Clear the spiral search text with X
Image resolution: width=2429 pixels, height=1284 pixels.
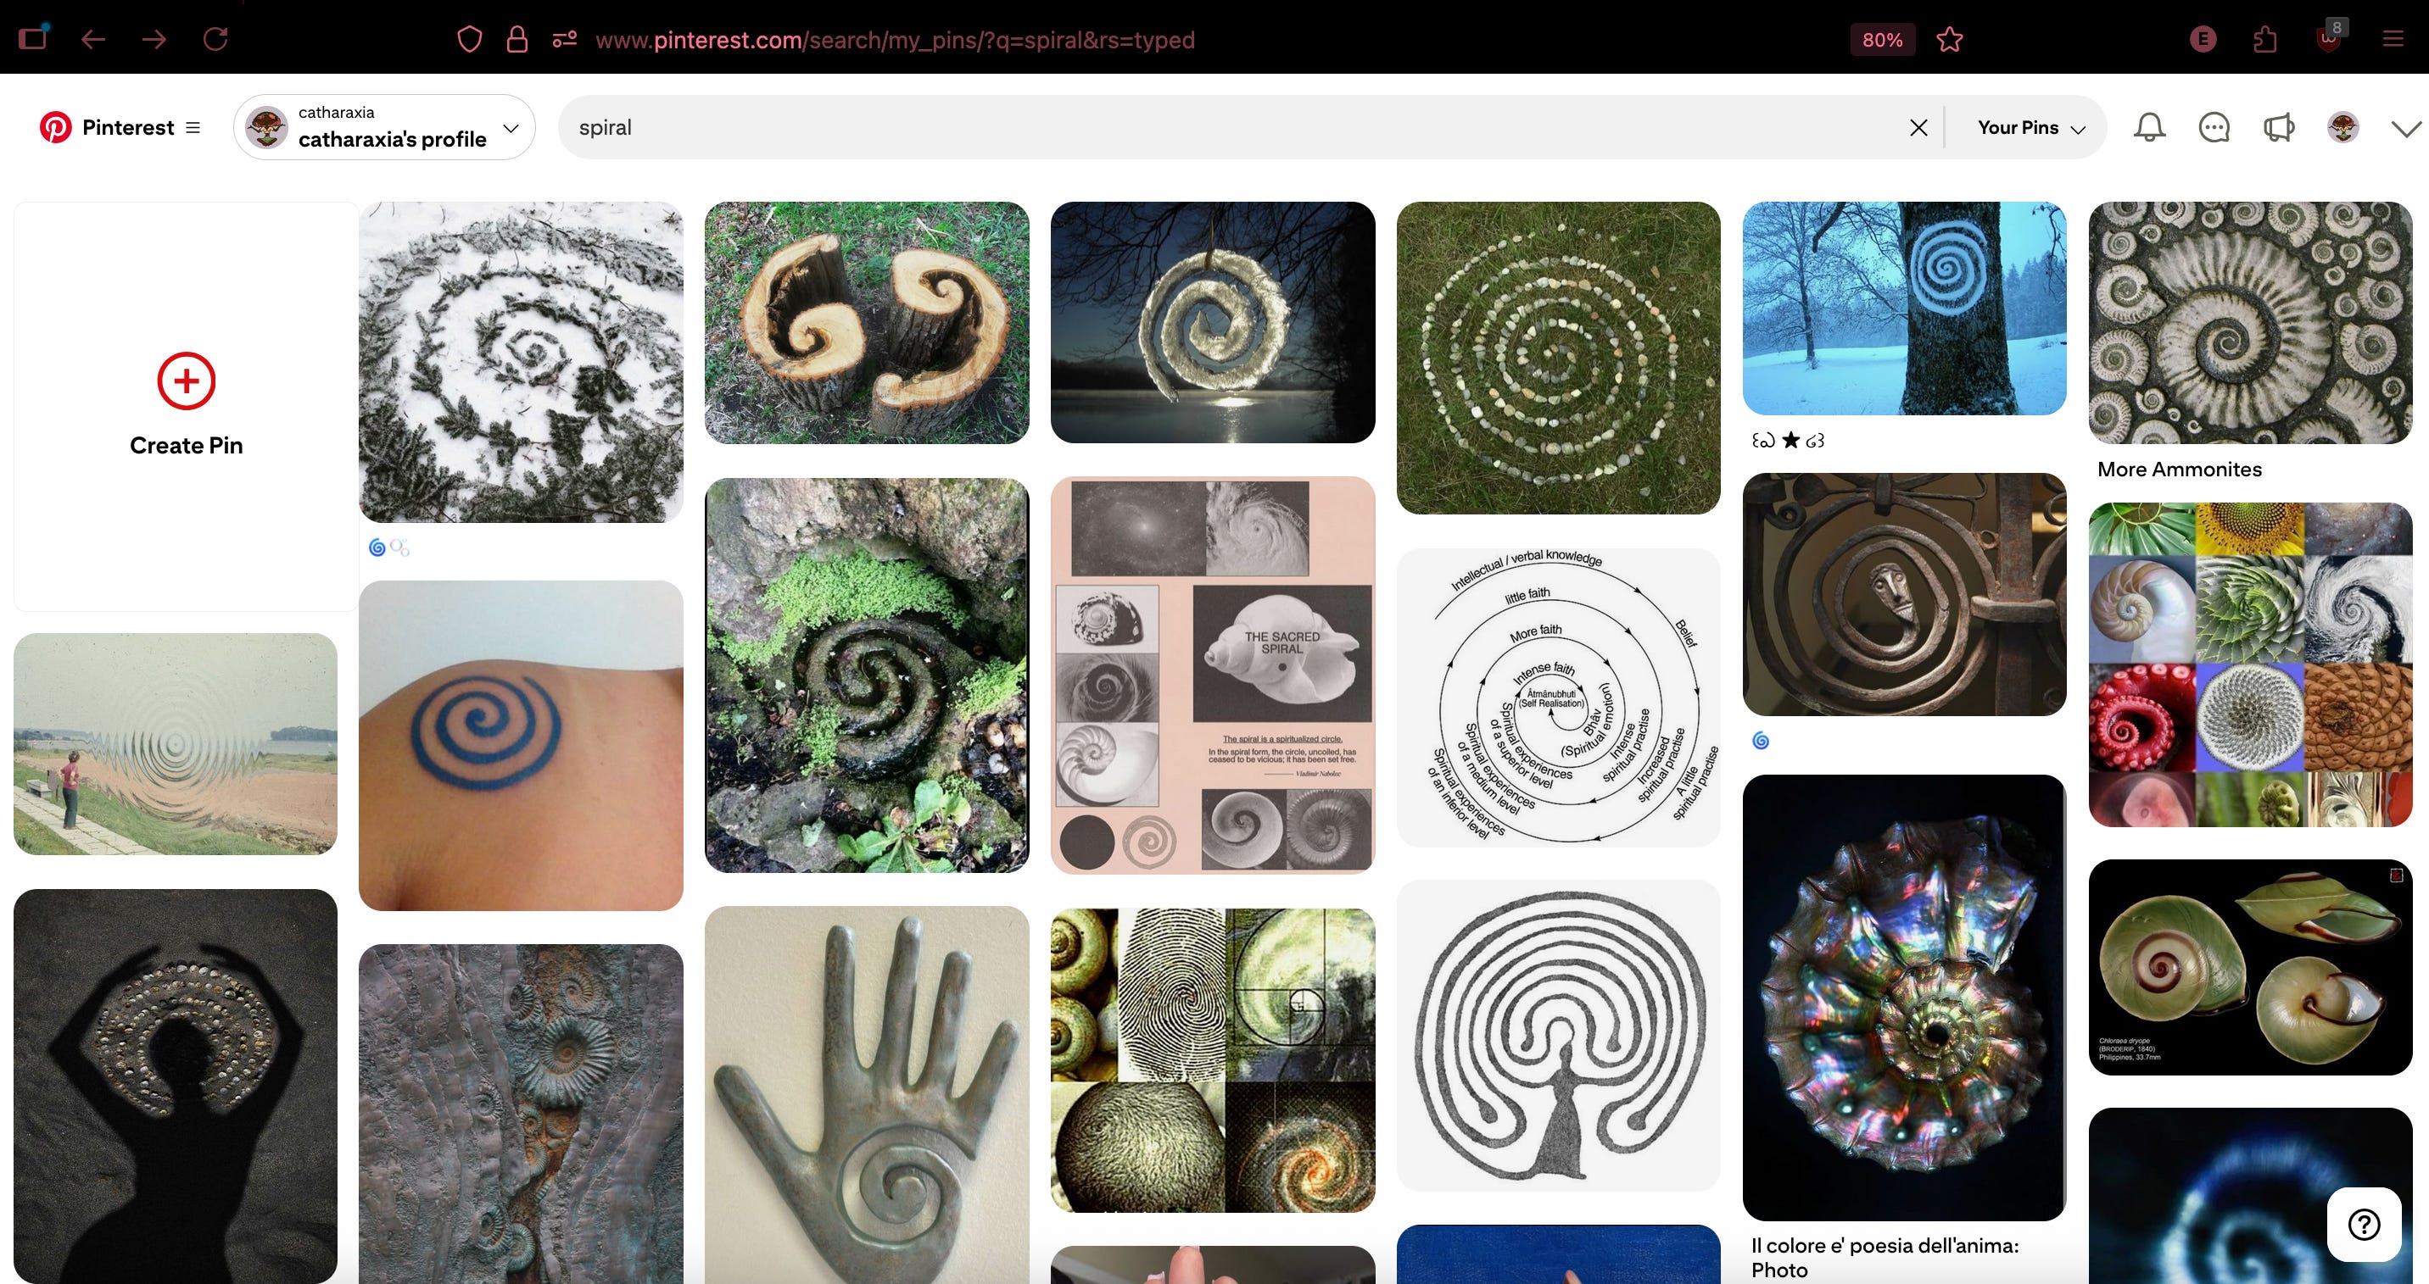click(x=1918, y=127)
